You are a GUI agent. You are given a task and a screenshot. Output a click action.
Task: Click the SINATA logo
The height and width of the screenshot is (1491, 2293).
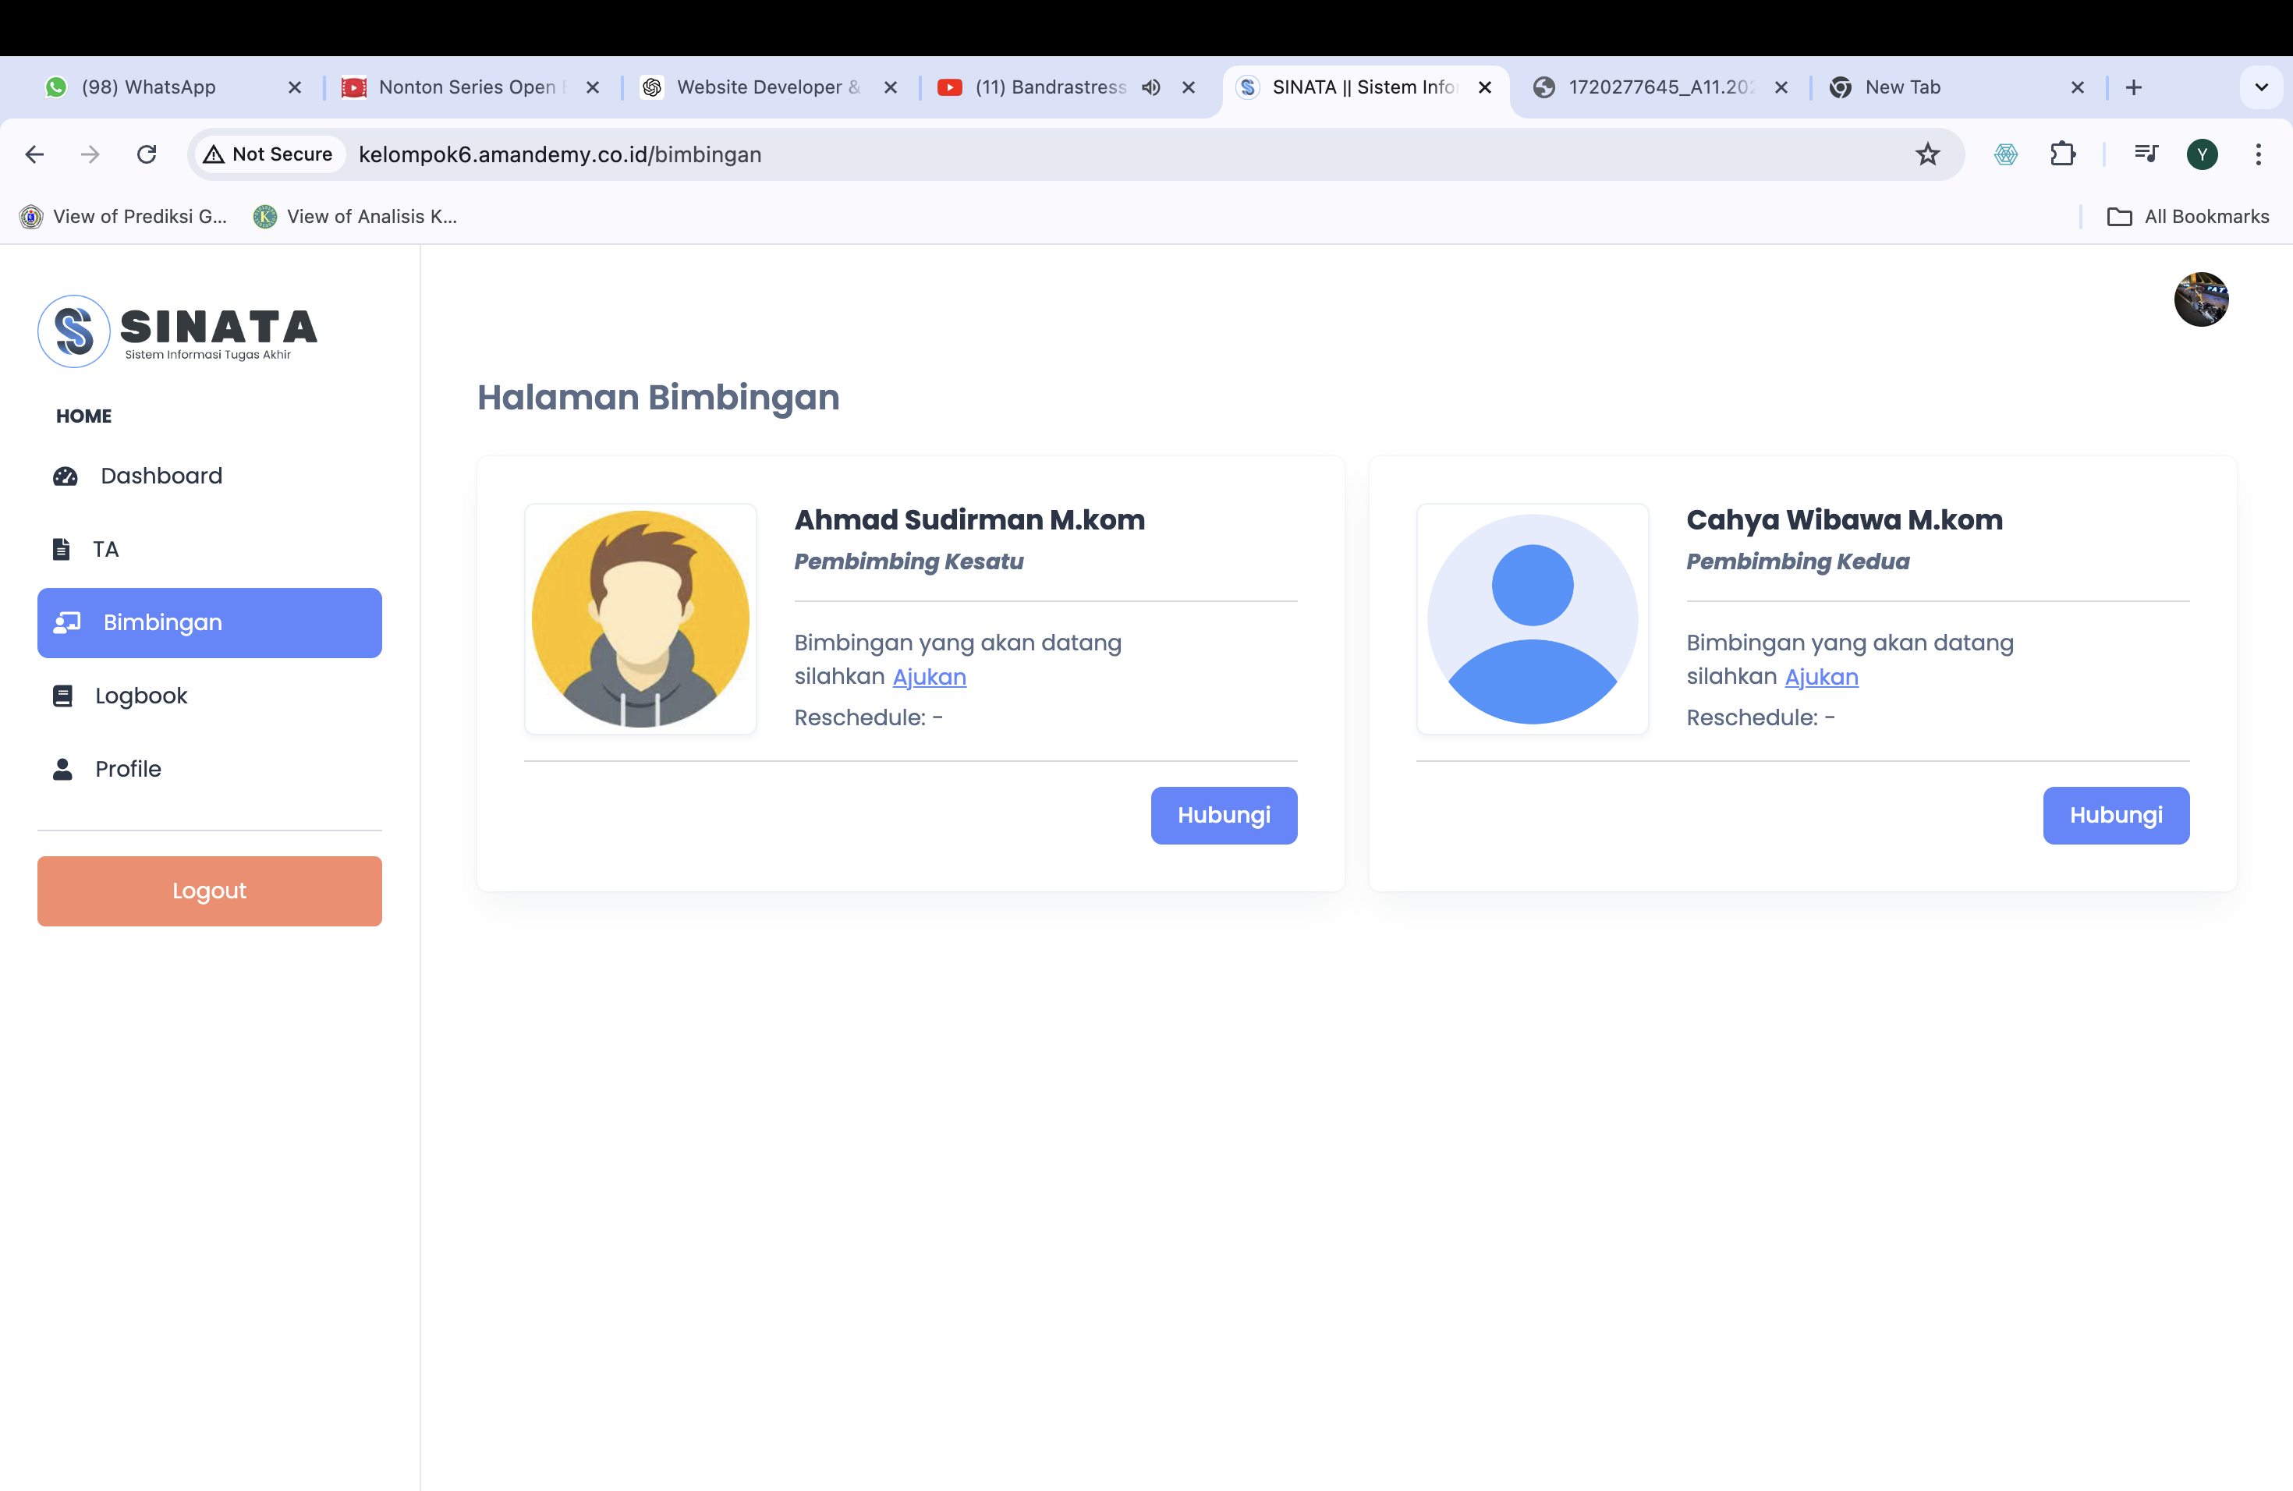coord(179,331)
